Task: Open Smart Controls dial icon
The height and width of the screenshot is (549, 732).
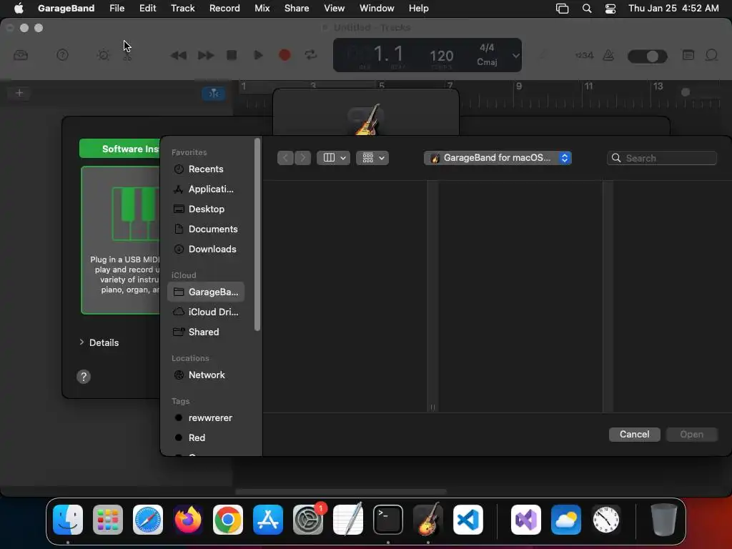Action: point(103,55)
